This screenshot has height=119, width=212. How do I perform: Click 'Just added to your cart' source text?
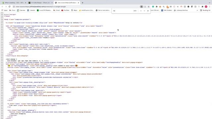coord(64,66)
